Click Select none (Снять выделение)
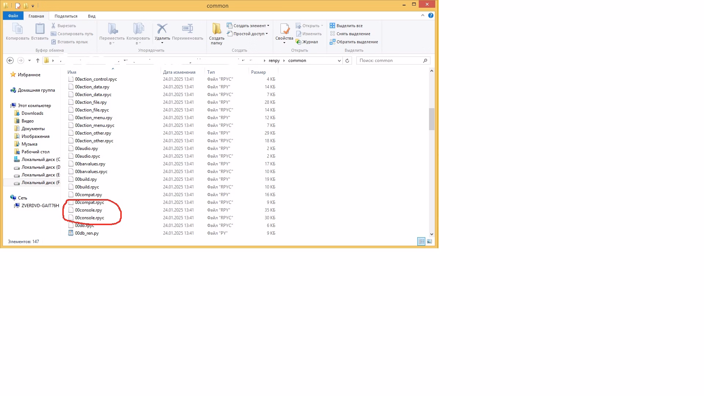Screen dimensions: 704x396 pos(350,34)
